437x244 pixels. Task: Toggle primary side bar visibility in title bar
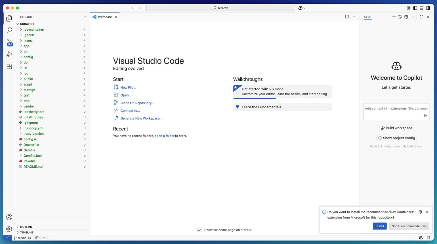click(x=415, y=8)
